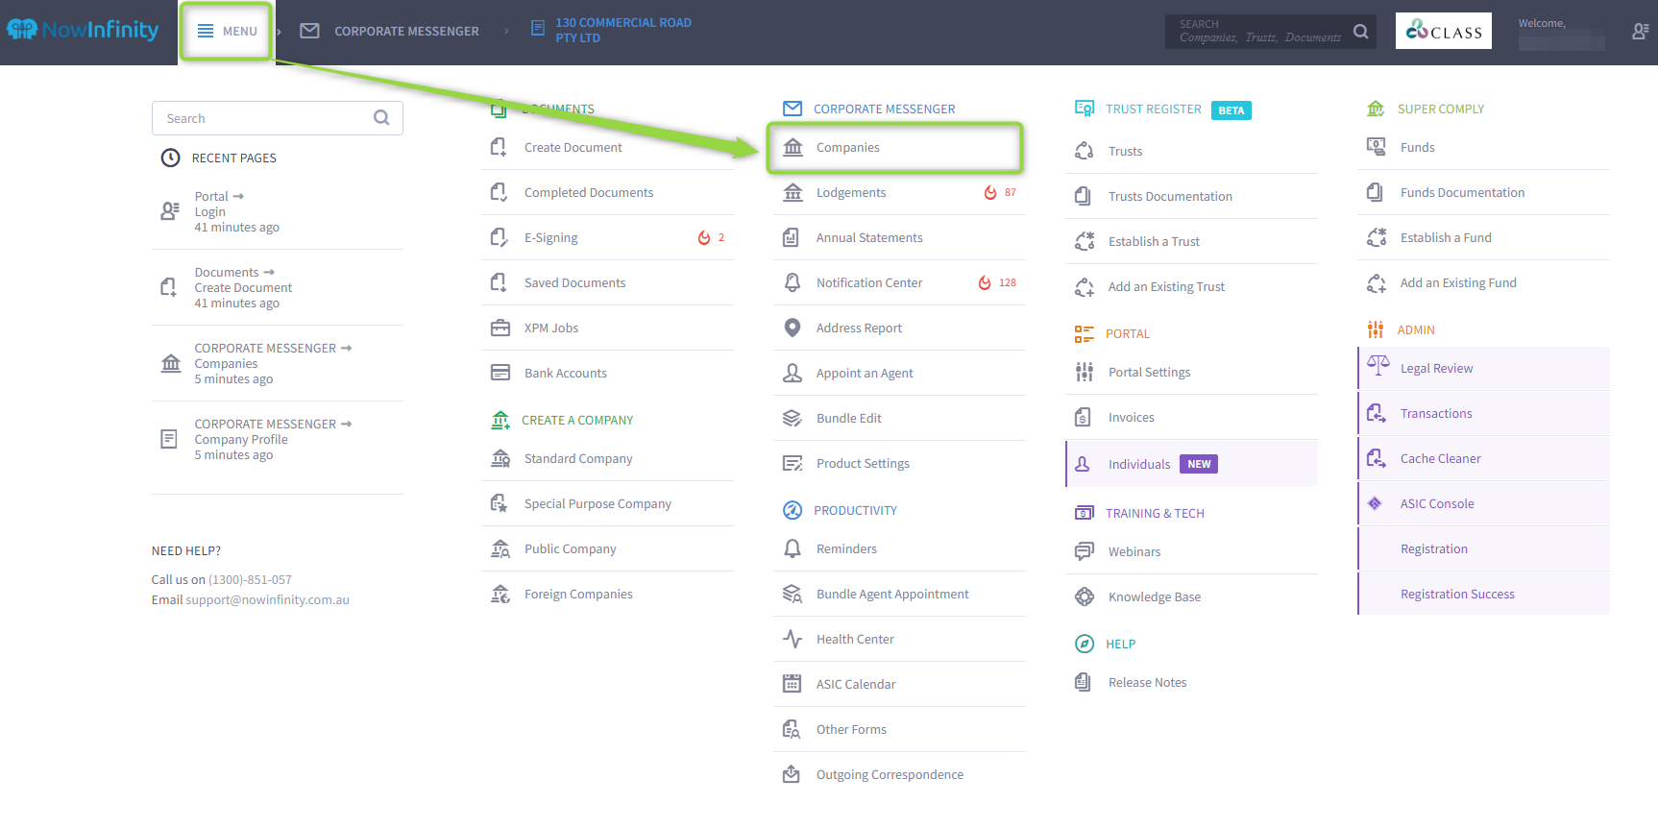Viewport: 1658px width, 827px height.
Task: Click the Notification Center bell icon
Action: tap(792, 282)
